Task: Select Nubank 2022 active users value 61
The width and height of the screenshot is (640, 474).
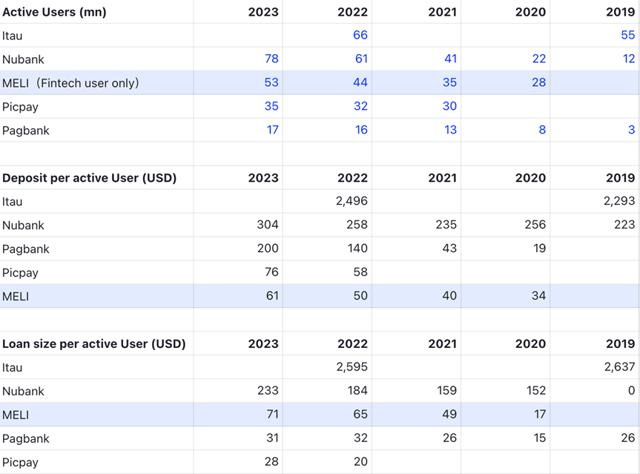Action: coord(361,59)
